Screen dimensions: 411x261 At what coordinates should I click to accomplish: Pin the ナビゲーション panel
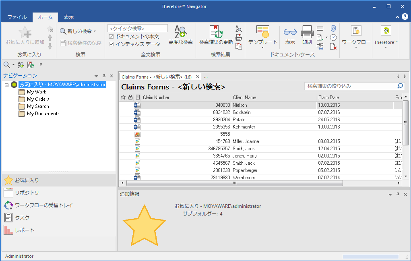click(104, 76)
